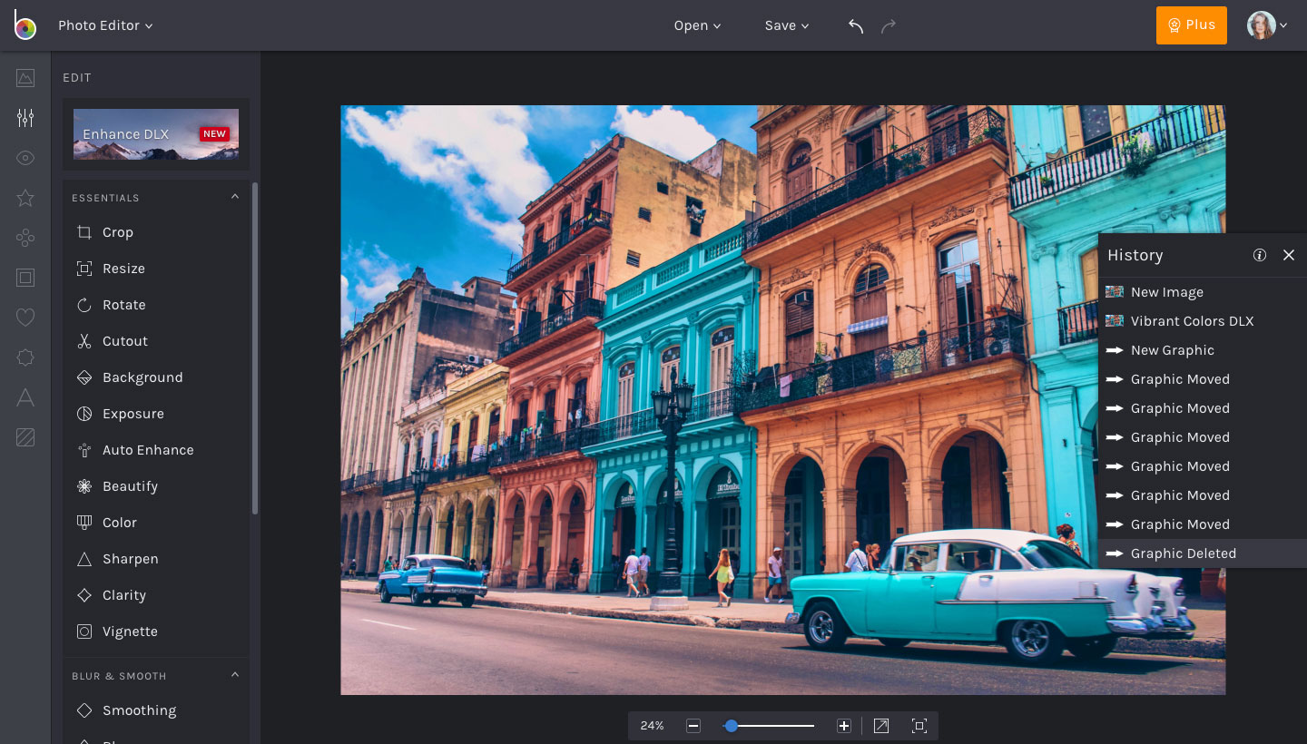Open the Text tool sidebar icon

(25, 397)
